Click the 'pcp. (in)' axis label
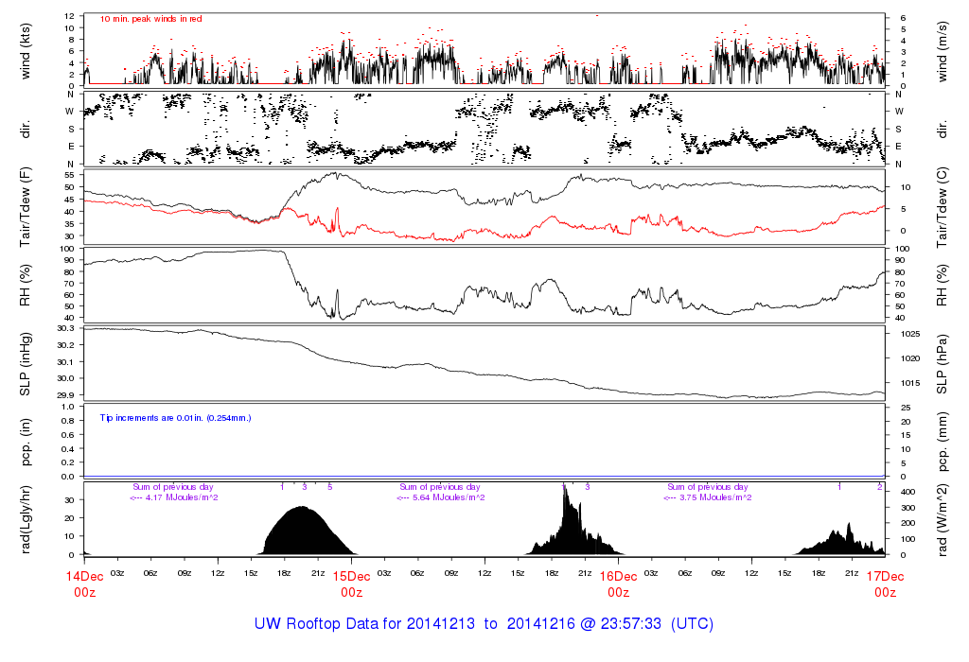This screenshot has width=969, height=662. click(x=26, y=442)
